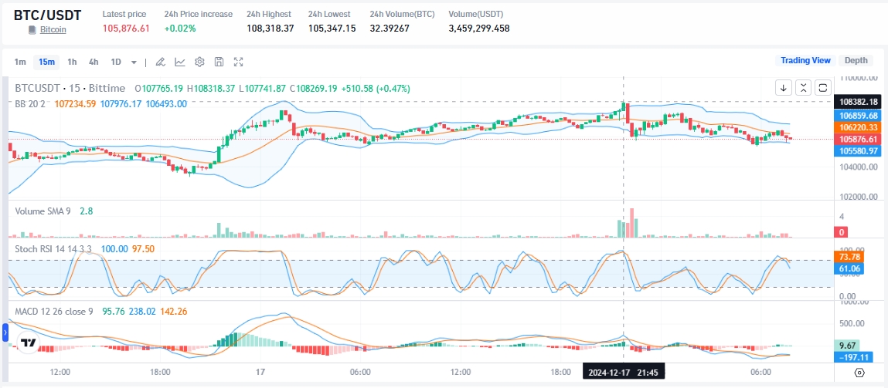The width and height of the screenshot is (888, 388).
Task: Click the Stoch RSI 14 14 3 3 label
Action: (x=54, y=249)
